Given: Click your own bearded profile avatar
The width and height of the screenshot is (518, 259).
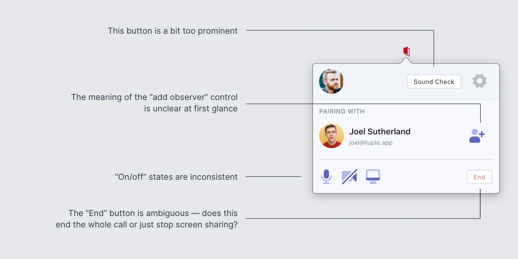Looking at the screenshot, I should click(331, 81).
